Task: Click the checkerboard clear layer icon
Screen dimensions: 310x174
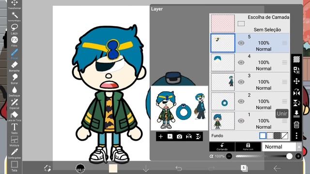Action: click(x=296, y=59)
